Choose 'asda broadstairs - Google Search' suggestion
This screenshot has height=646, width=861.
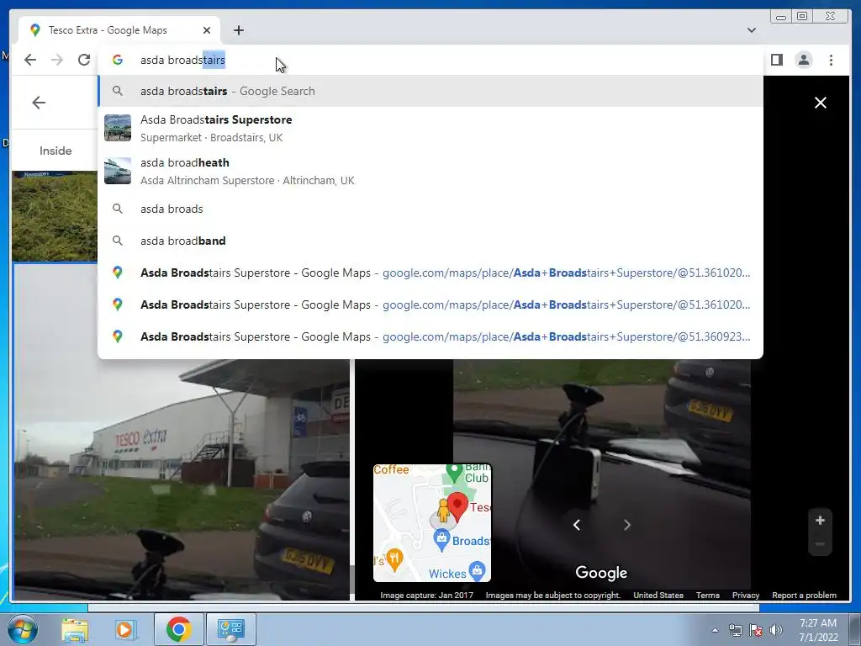coord(430,91)
